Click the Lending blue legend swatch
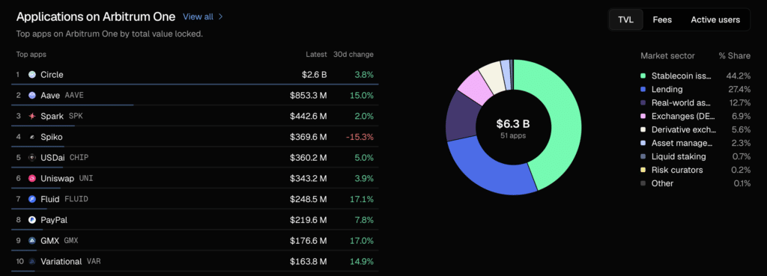 coord(643,90)
